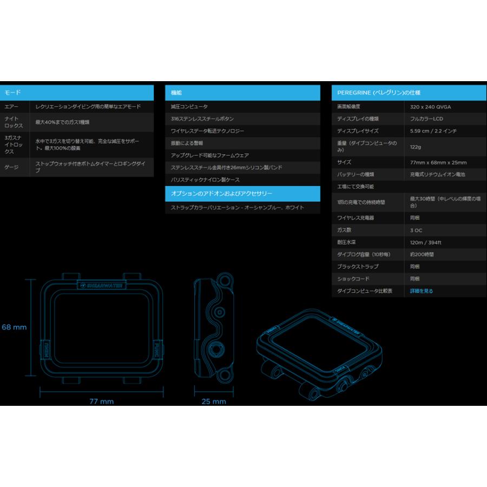This screenshot has height=487, width=487.
Task: Click the バリスティックナイロン製ケース row
Action: 242,180
